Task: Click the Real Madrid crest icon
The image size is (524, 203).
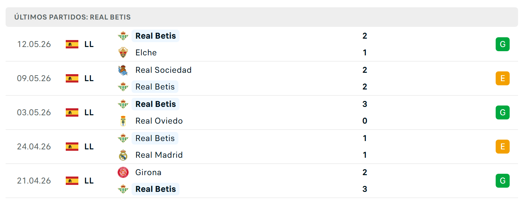Action: click(123, 155)
